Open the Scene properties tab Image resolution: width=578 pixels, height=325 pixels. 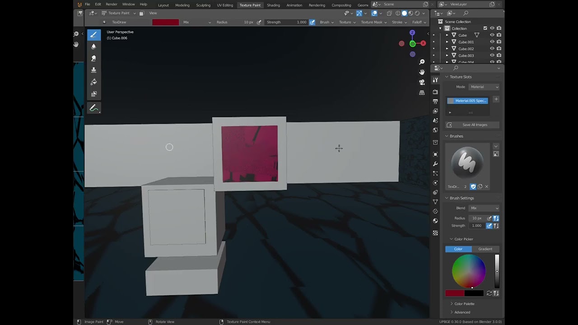(435, 121)
